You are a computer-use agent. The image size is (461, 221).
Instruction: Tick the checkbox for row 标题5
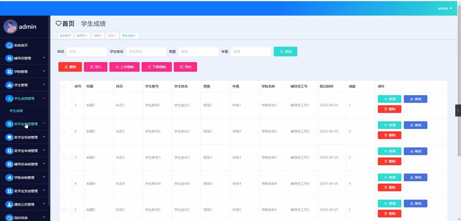point(64,209)
